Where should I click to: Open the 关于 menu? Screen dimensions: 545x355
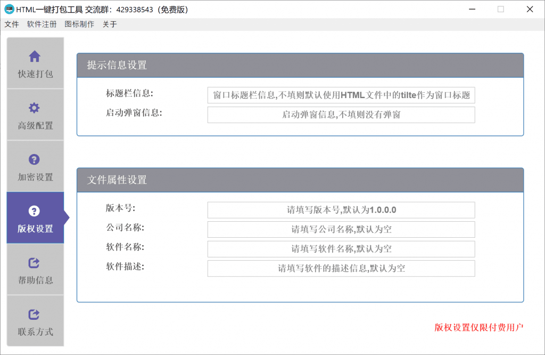tap(109, 24)
